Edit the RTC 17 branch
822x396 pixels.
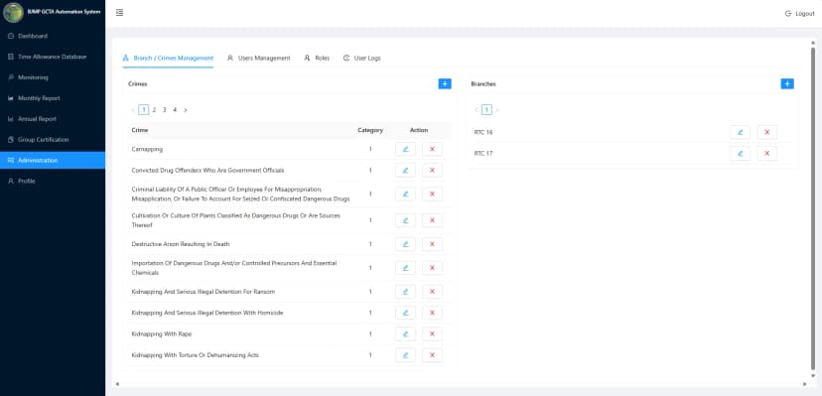click(741, 154)
